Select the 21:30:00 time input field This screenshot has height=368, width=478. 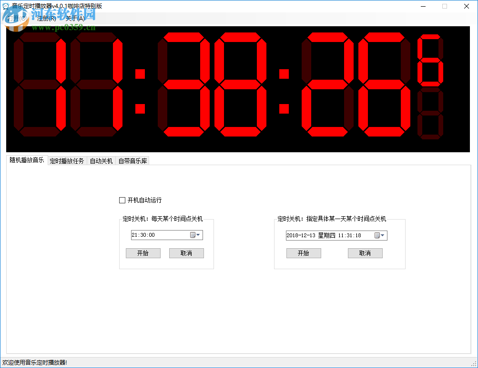coord(157,235)
